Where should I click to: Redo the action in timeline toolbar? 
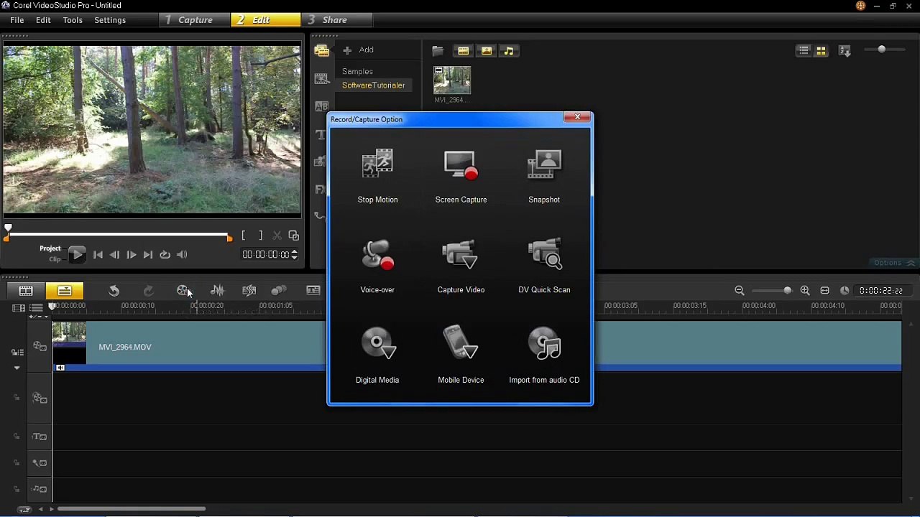[148, 291]
